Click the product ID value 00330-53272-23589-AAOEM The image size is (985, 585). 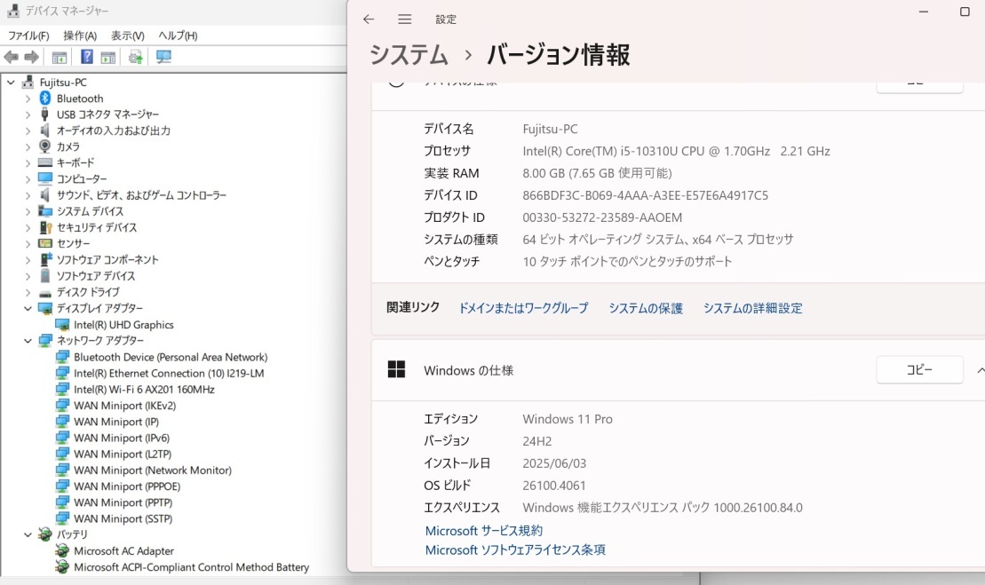coord(602,217)
